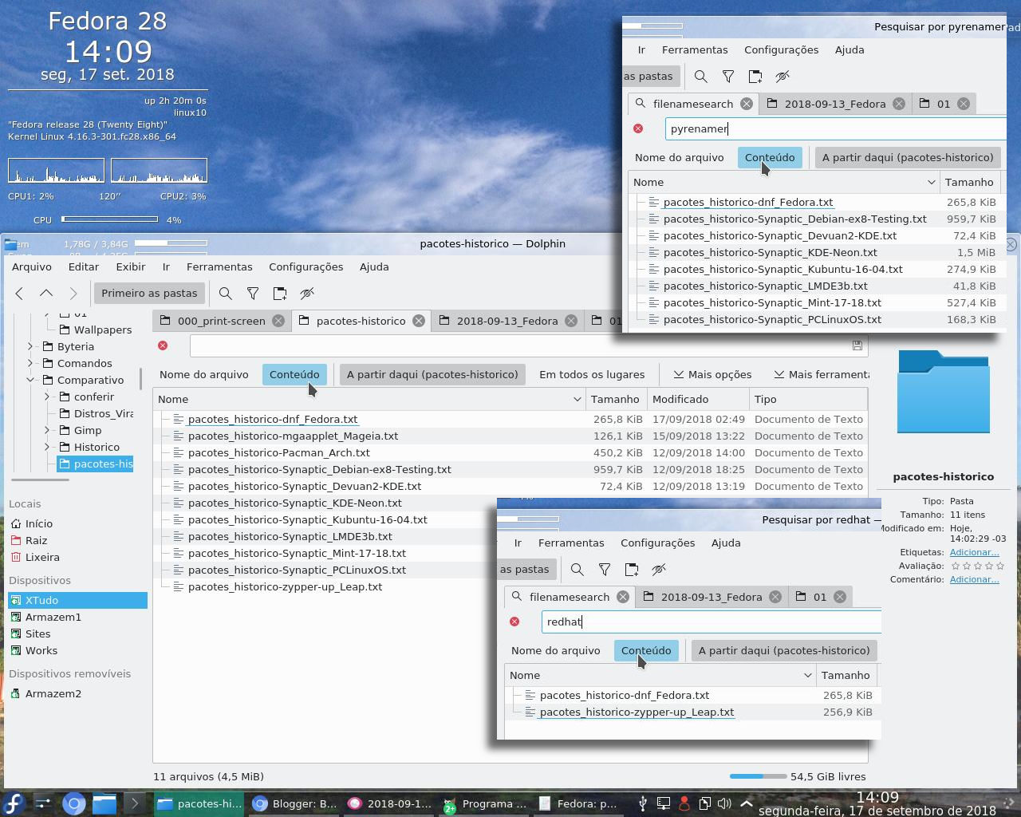1021x817 pixels.
Task: Close the 000_print-screen tab
Action: [x=278, y=321]
